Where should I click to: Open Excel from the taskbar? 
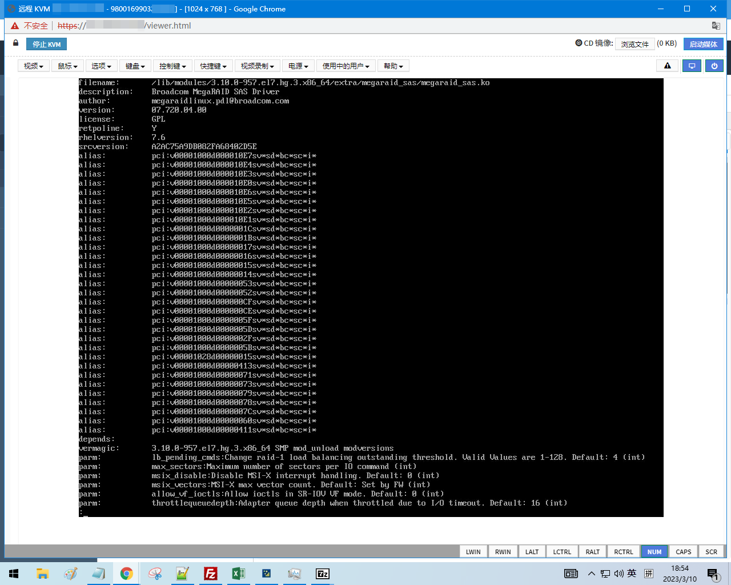[x=239, y=574]
